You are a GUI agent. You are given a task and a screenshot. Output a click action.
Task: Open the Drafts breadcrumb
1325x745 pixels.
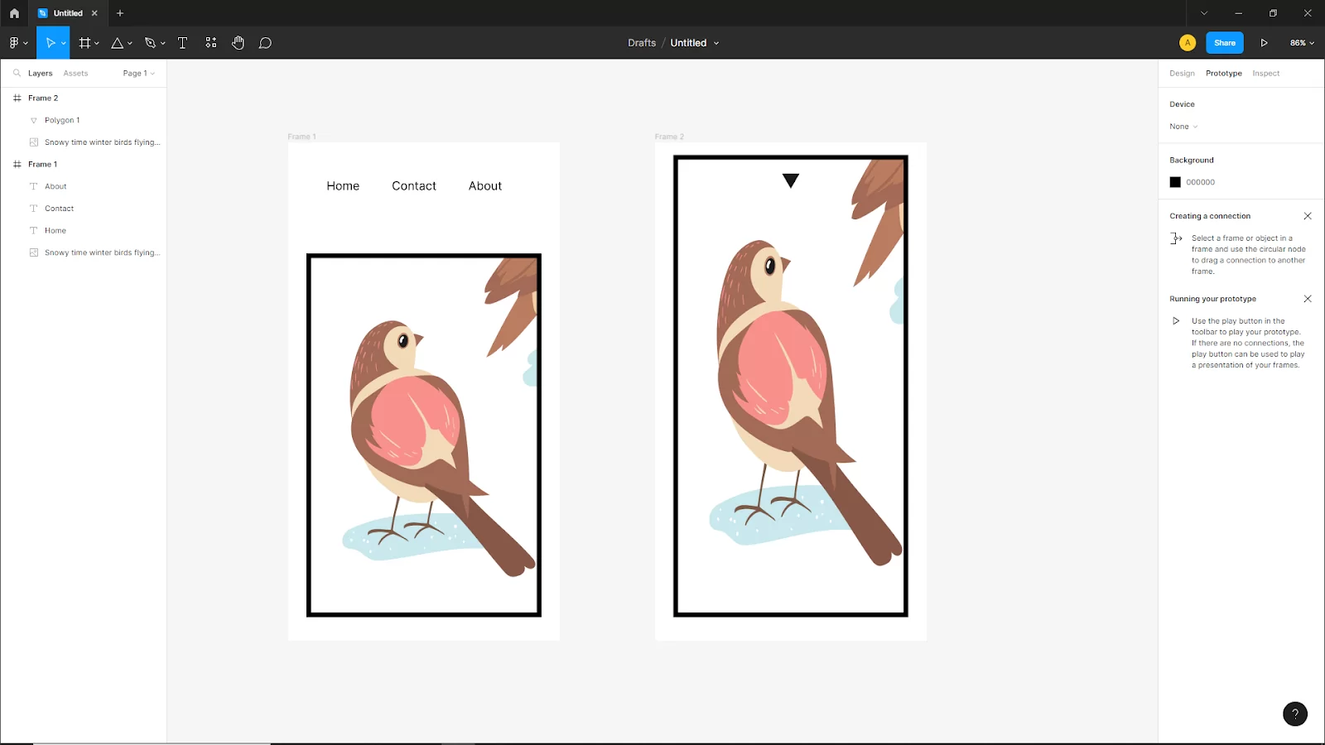tap(642, 43)
